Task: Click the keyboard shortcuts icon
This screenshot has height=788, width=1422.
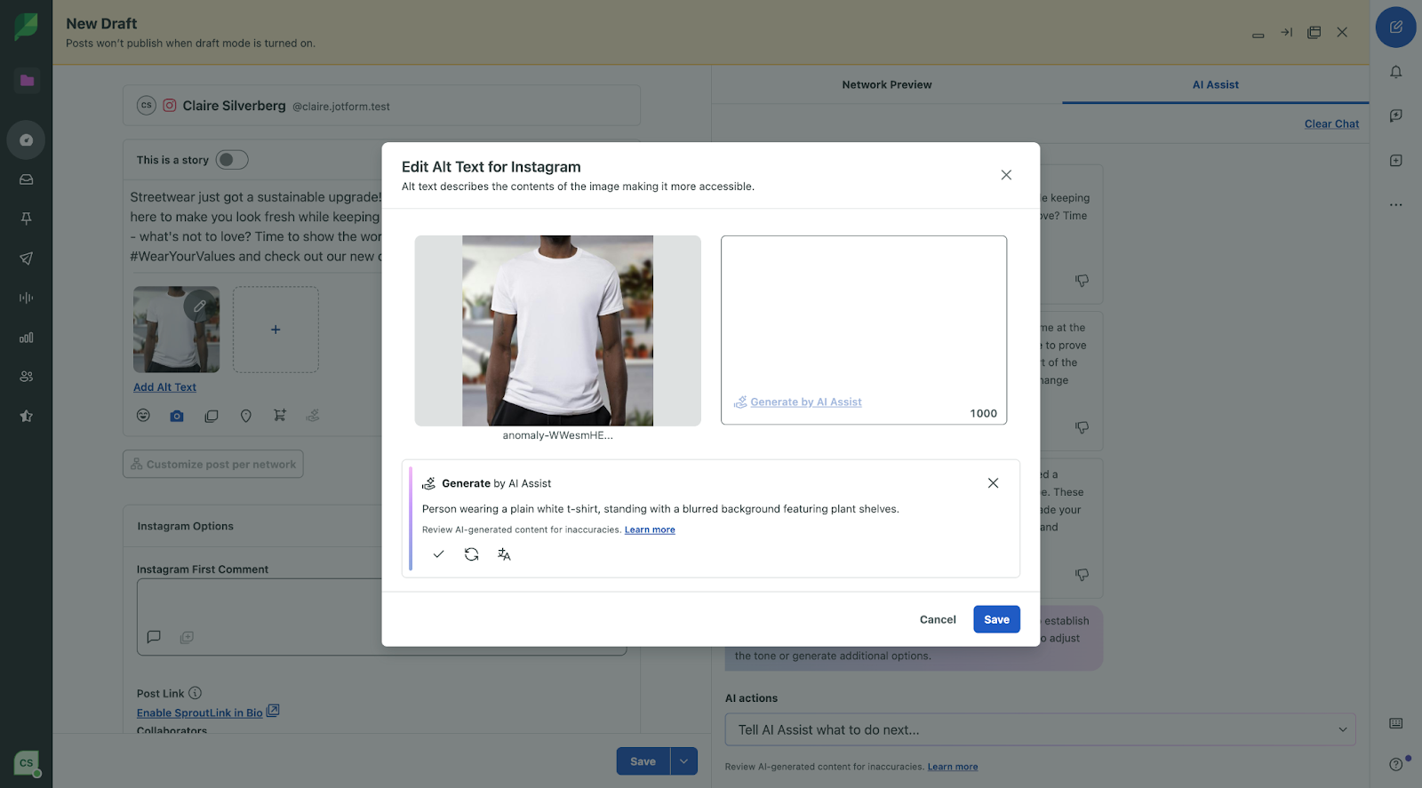Action: (x=1396, y=724)
